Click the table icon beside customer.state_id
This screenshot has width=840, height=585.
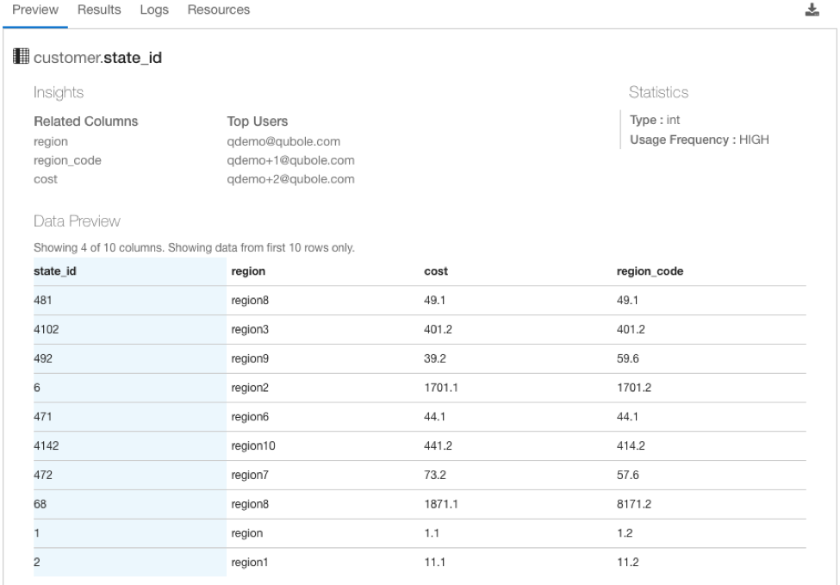click(x=21, y=56)
